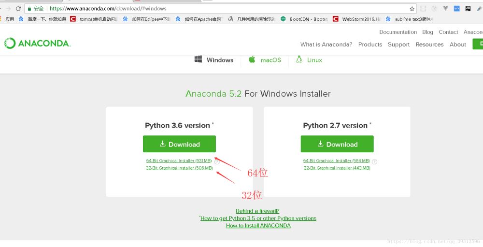Viewport: 483px width, 247px height.
Task: Click Python 3.6 32-Bit Graphical Installer link
Action: [179, 168]
